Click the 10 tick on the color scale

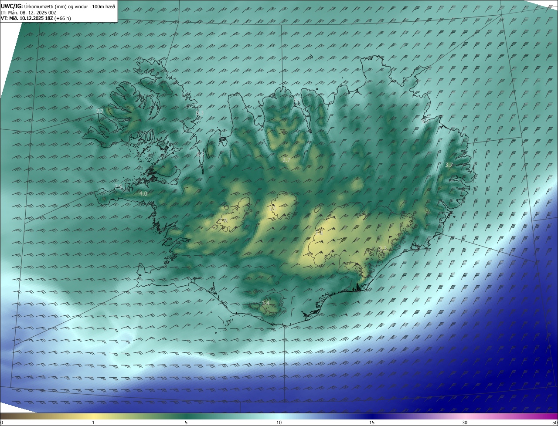(x=279, y=423)
